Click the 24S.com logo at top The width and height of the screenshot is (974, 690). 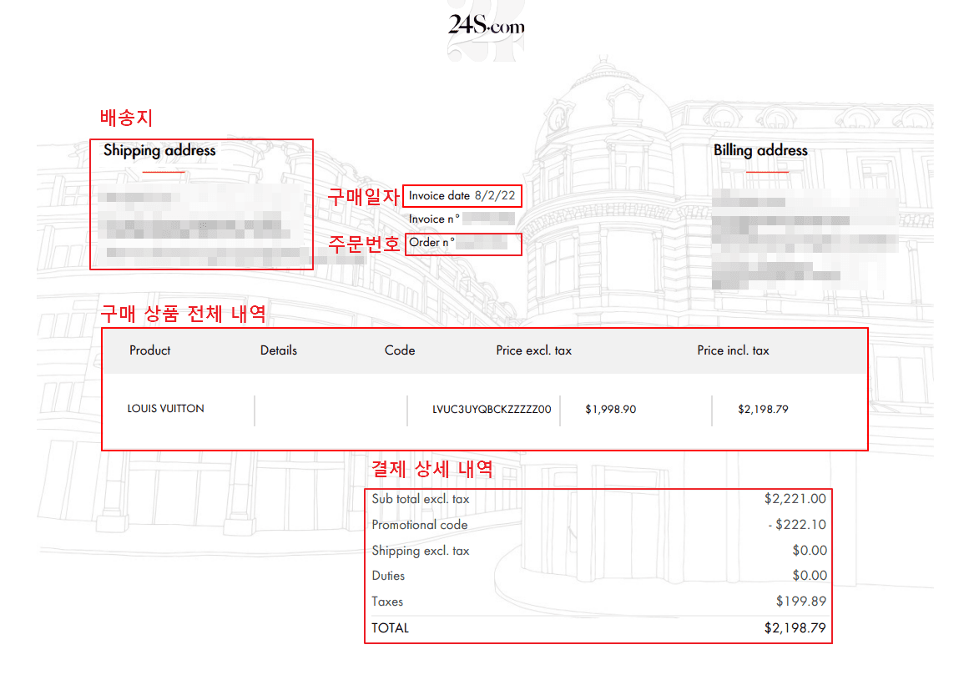click(487, 27)
